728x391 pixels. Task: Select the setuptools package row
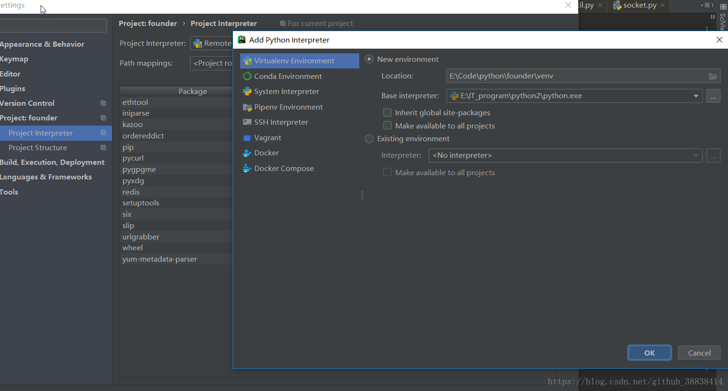coord(176,203)
